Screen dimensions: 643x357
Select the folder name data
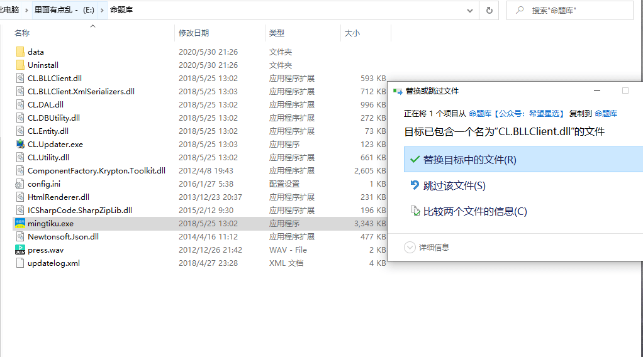pyautogui.click(x=36, y=52)
